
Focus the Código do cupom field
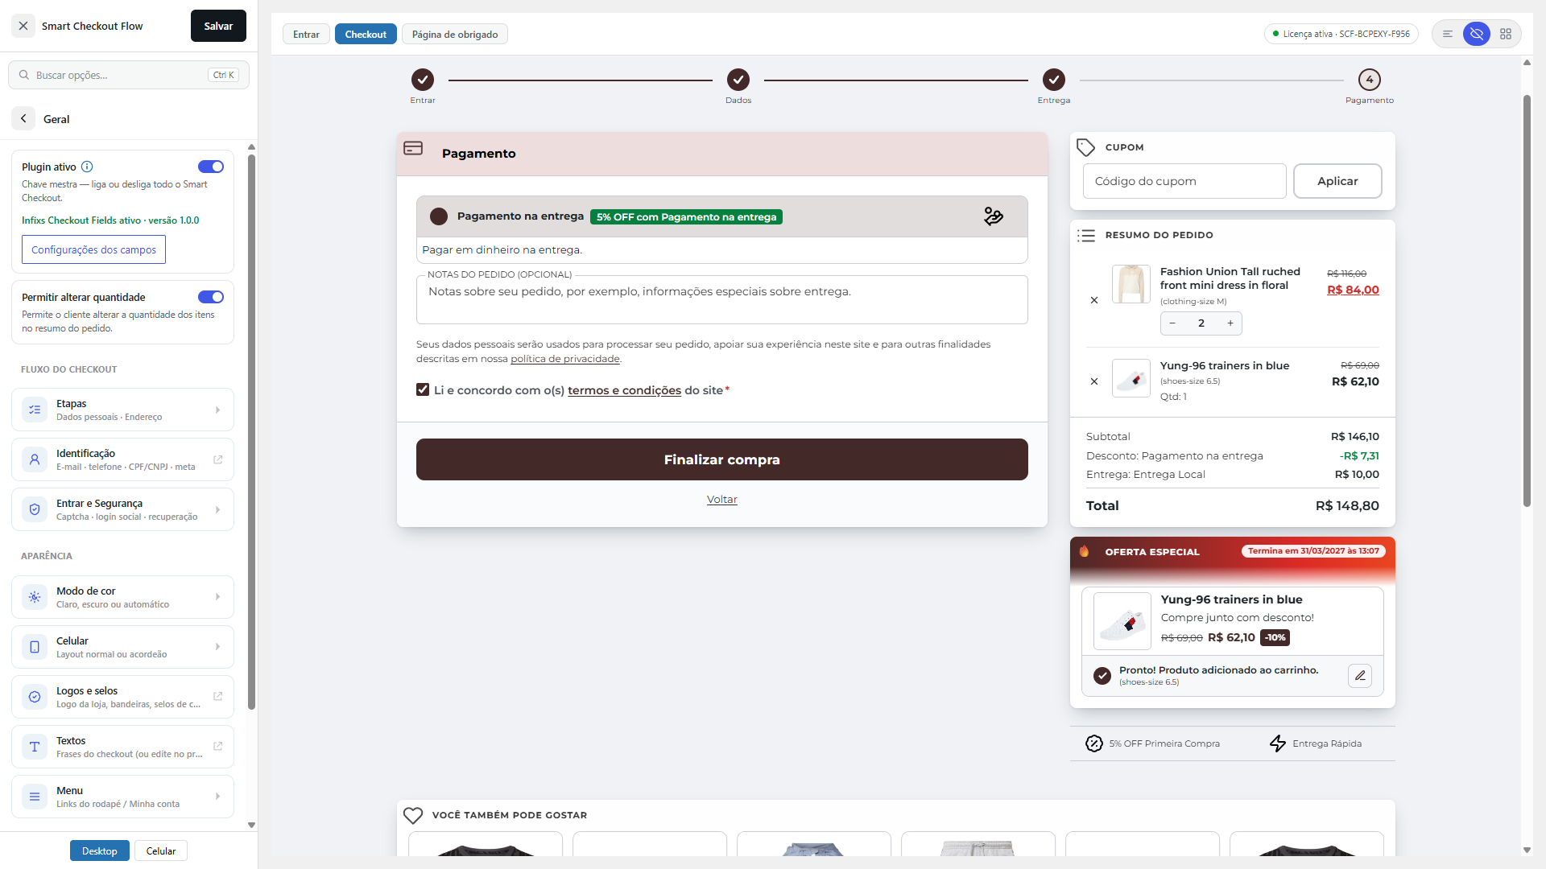(x=1184, y=181)
